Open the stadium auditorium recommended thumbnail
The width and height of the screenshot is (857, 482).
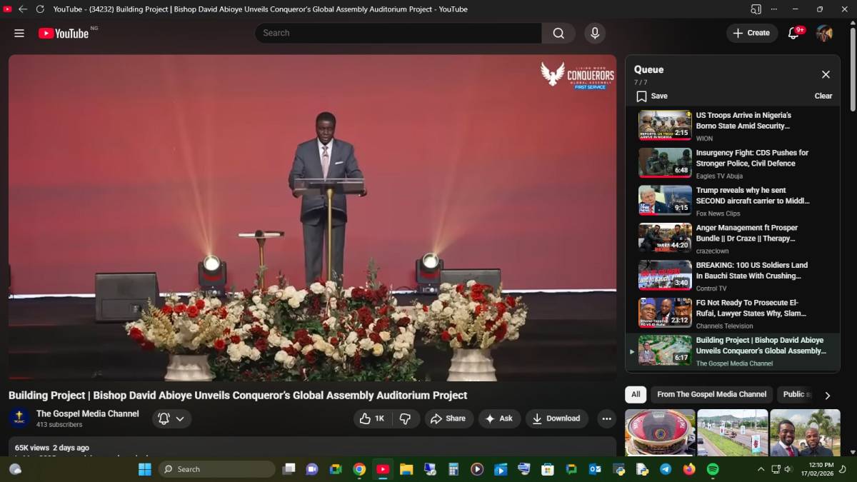[660, 433]
